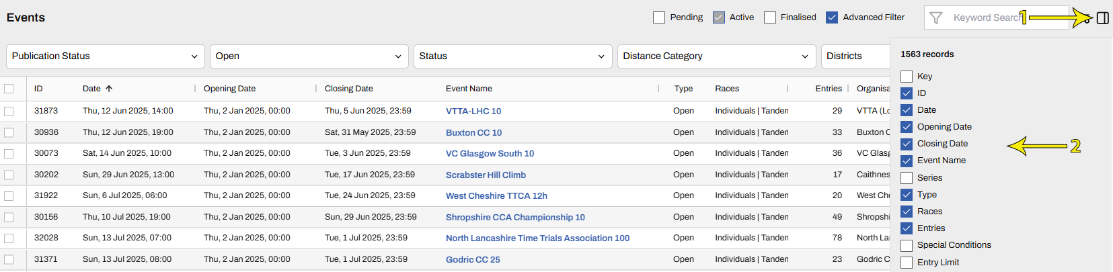Sort by the Opening Date column header
The image size is (1113, 272).
click(x=229, y=89)
